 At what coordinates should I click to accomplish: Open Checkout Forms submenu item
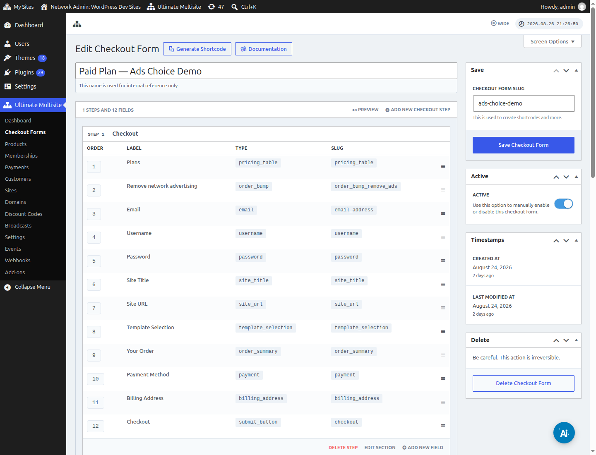(25, 132)
